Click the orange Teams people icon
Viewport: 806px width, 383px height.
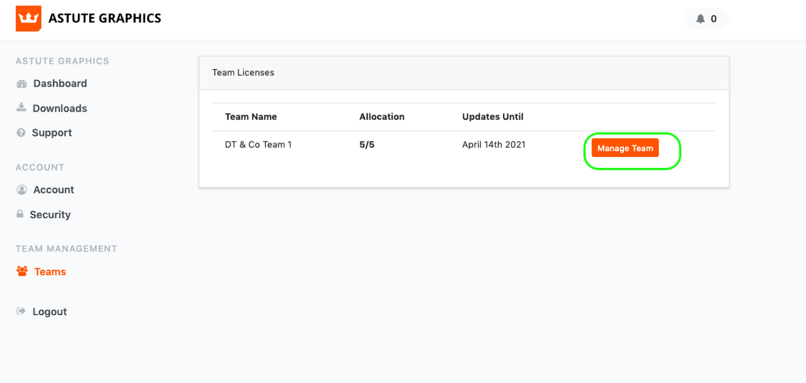(x=22, y=271)
